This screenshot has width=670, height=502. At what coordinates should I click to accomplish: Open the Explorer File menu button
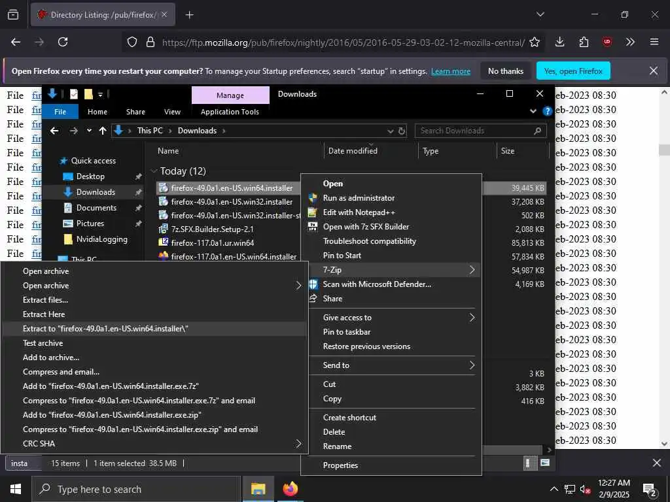60,112
